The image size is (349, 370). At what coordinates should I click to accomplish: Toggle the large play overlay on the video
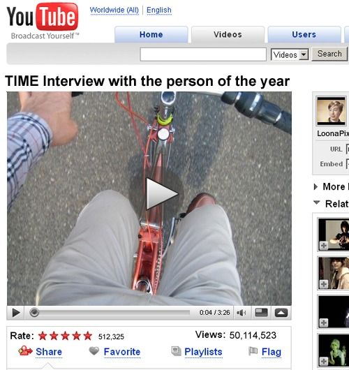[162, 194]
